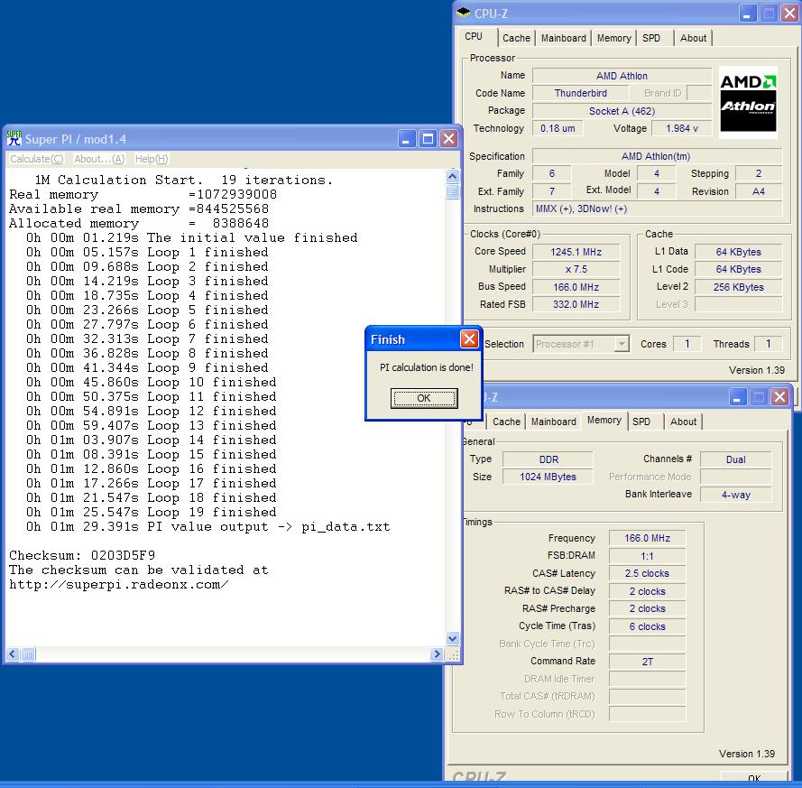Minimize the lower CPU-Z Memory window
The height and width of the screenshot is (788, 802).
[x=738, y=397]
